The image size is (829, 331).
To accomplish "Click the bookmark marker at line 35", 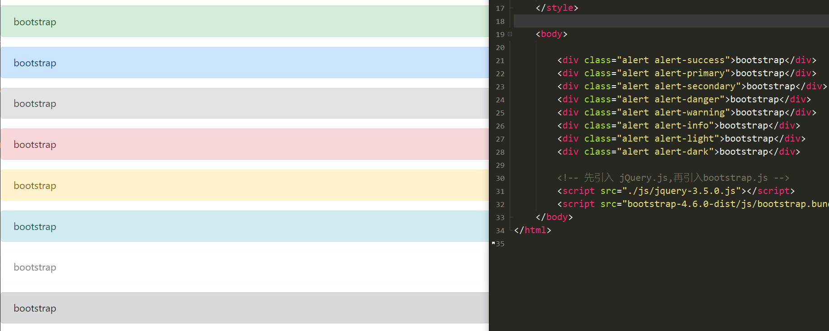I will 493,243.
